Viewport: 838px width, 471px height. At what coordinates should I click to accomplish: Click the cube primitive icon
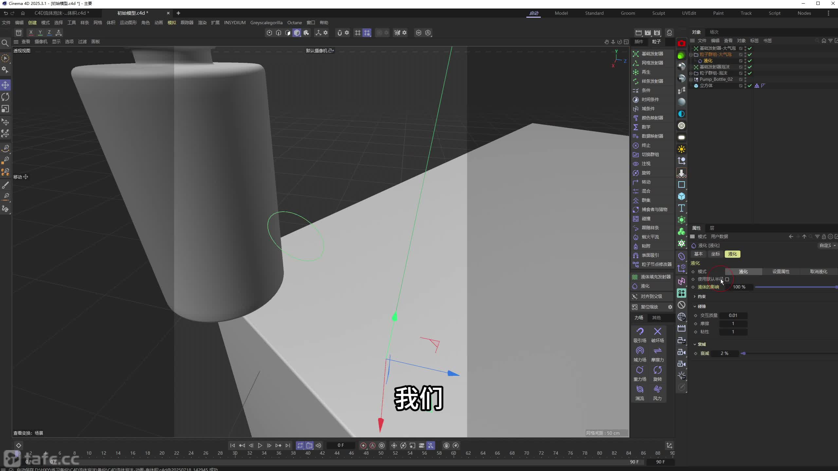682,196
